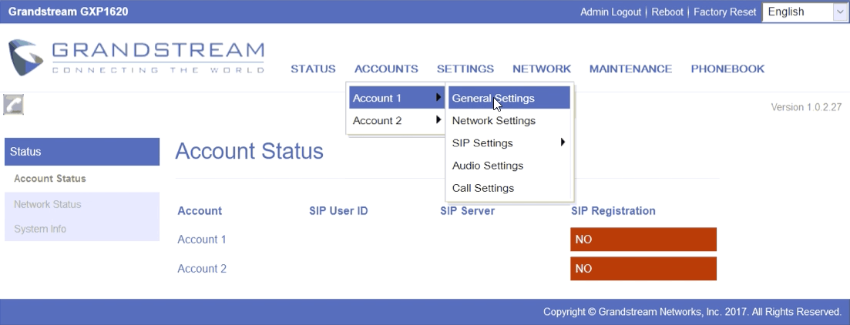
Task: Expand SIP Settings submenu arrow
Action: (563, 142)
